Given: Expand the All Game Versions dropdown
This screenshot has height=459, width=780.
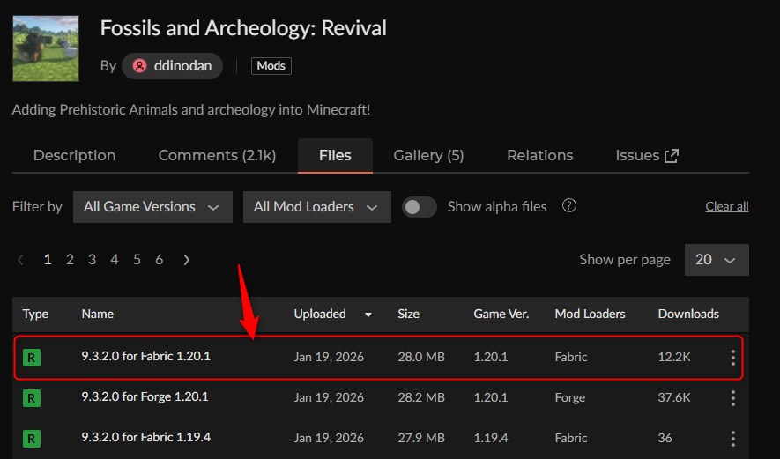Looking at the screenshot, I should [152, 207].
